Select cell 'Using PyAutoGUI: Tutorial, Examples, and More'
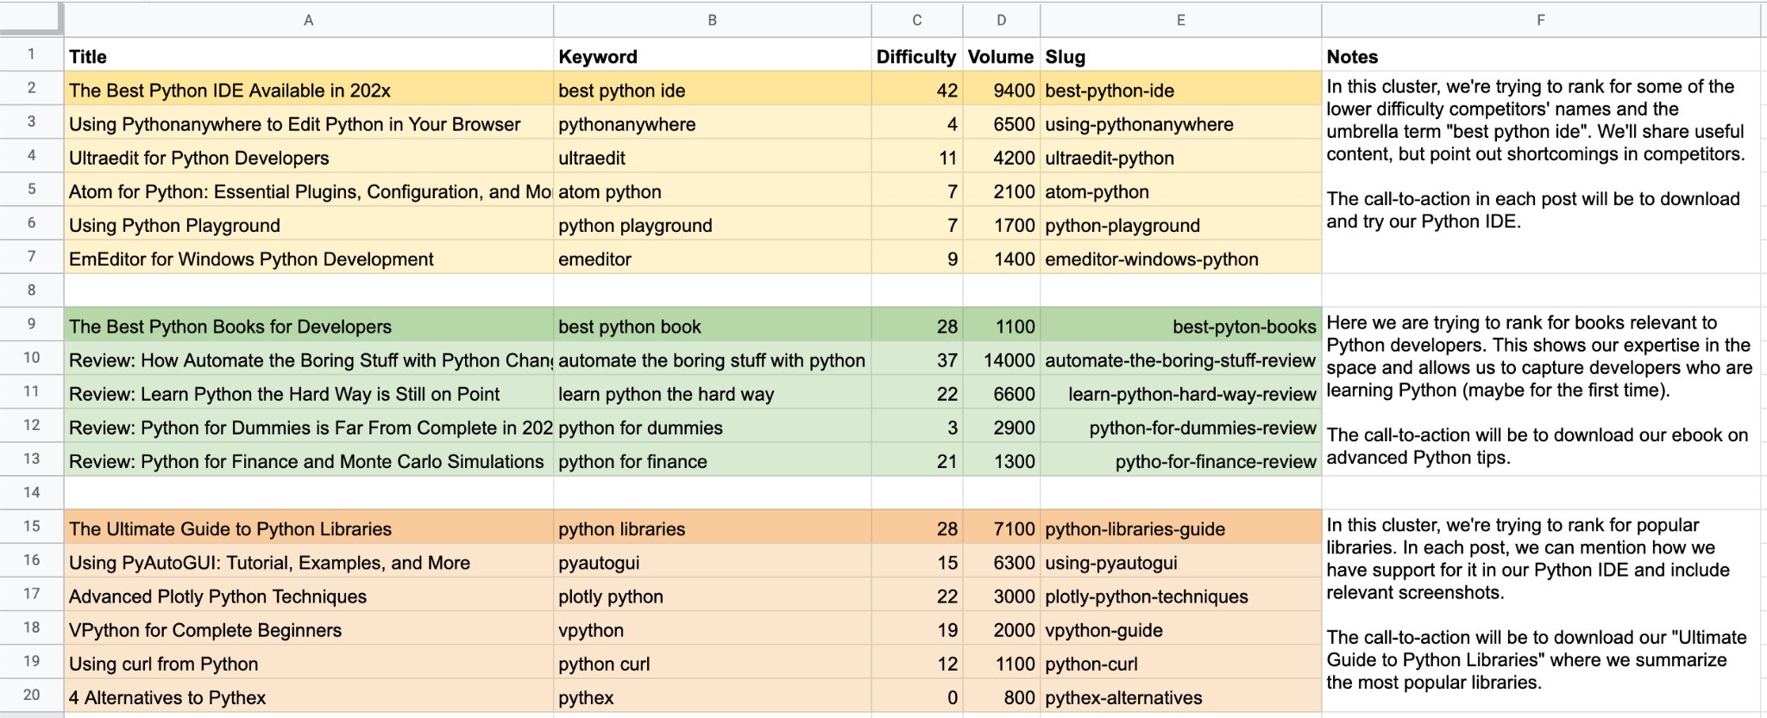Image resolution: width=1767 pixels, height=718 pixels. 309,560
